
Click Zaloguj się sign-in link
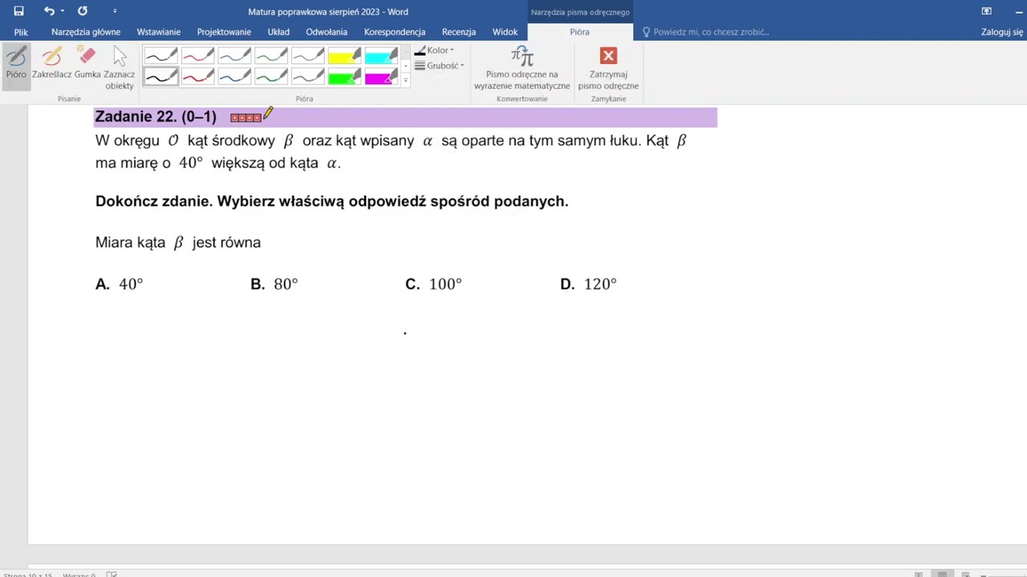[1001, 32]
